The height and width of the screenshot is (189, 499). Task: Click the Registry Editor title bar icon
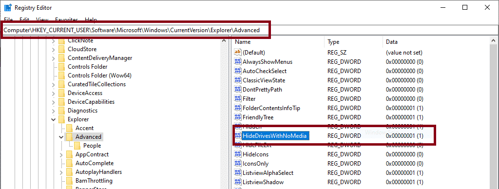tap(7, 7)
